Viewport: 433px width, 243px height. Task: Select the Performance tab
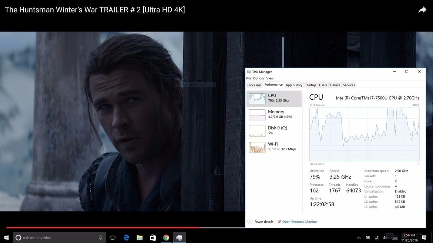pos(273,85)
